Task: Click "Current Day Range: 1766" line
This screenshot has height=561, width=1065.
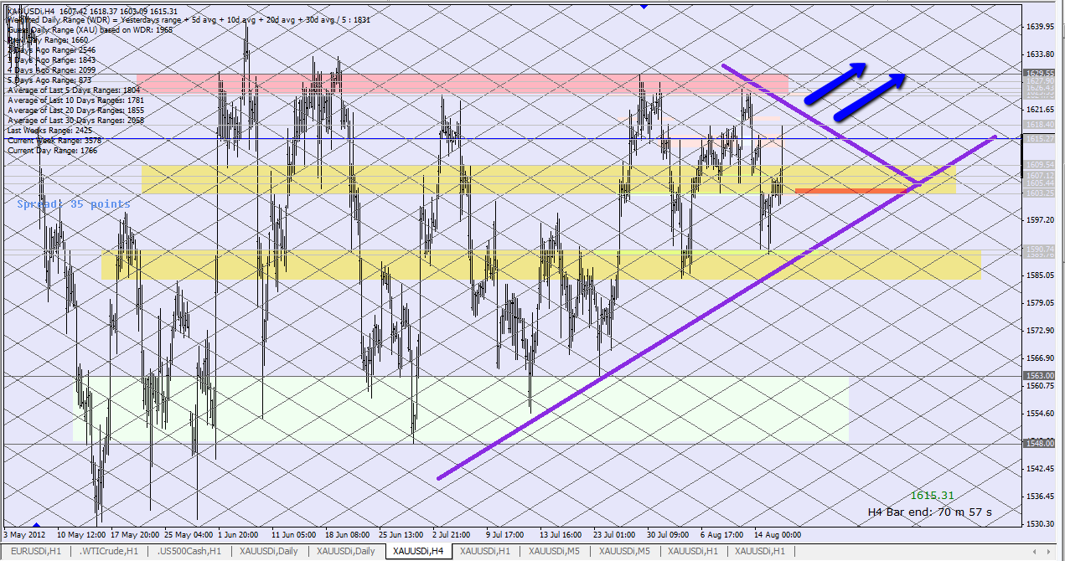Action: tap(52, 151)
